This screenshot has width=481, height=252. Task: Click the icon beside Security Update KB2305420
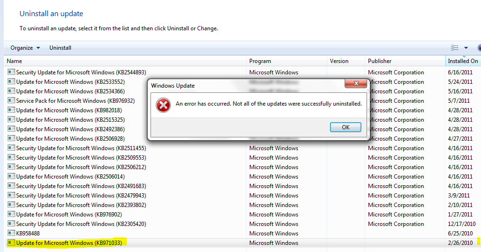11,224
